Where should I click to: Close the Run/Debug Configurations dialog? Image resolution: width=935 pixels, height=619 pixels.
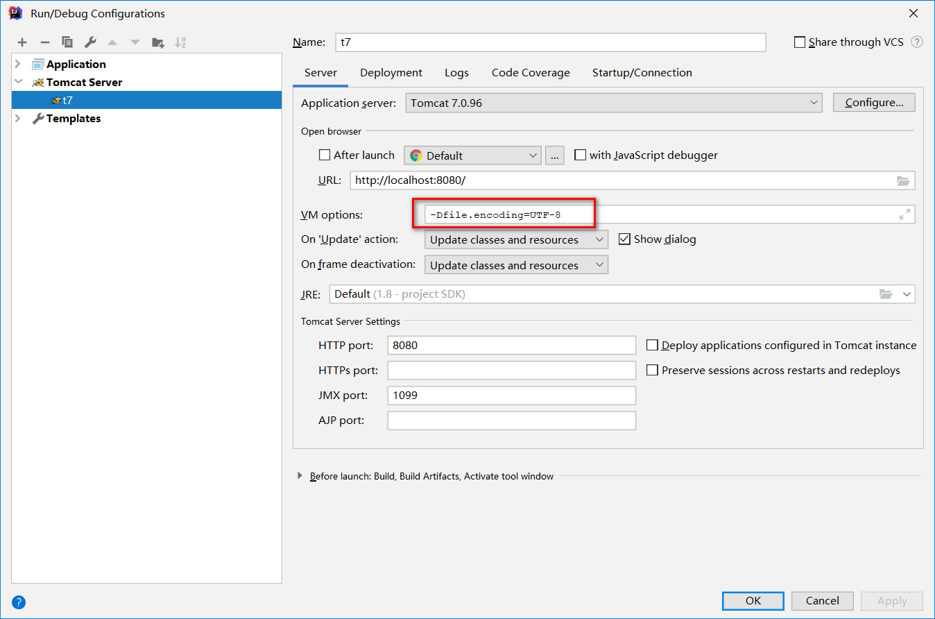(x=913, y=13)
